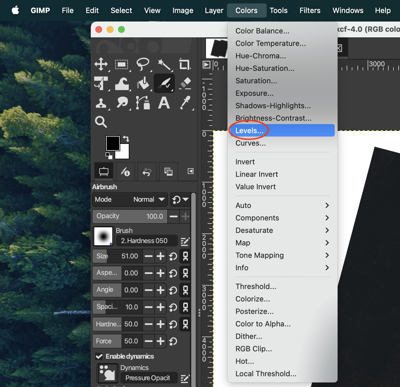Choose Brightness-Contrast... menu entry
The width and height of the screenshot is (400, 387).
(x=283, y=118)
